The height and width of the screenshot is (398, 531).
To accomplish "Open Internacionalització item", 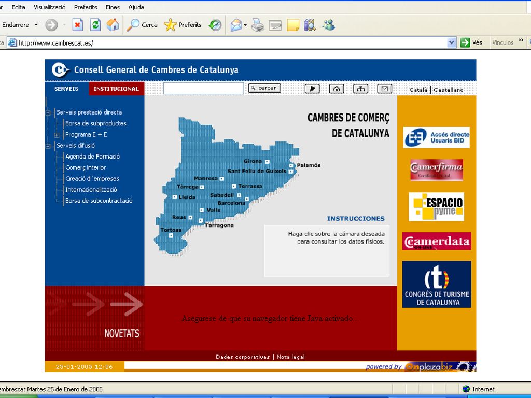I will 91,190.
